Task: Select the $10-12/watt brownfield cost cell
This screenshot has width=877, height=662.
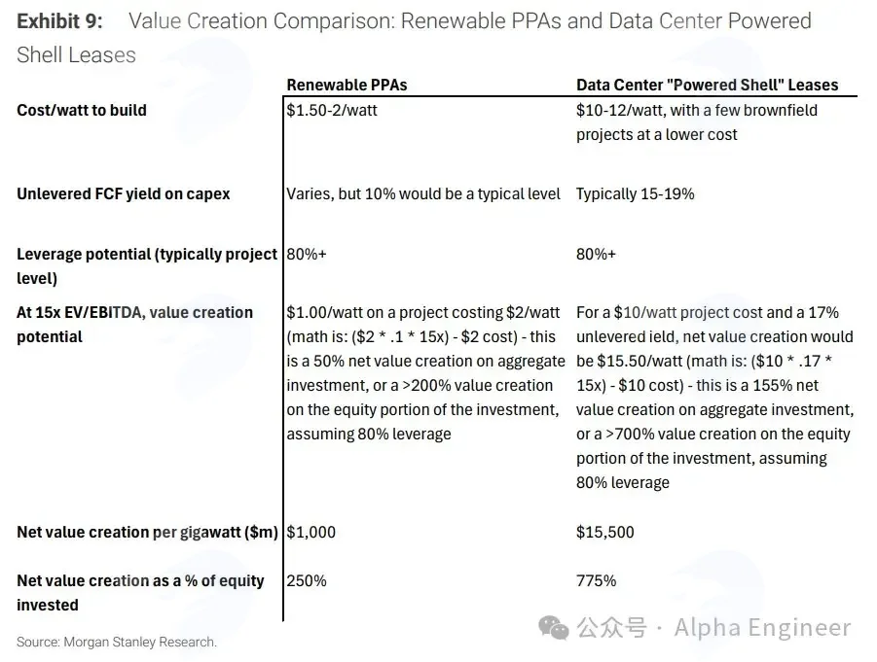Action: pos(697,122)
